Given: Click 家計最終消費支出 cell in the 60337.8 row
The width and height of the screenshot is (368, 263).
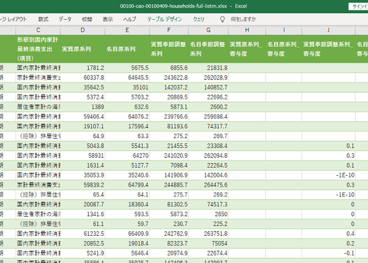Looking at the screenshot, I should coord(38,77).
